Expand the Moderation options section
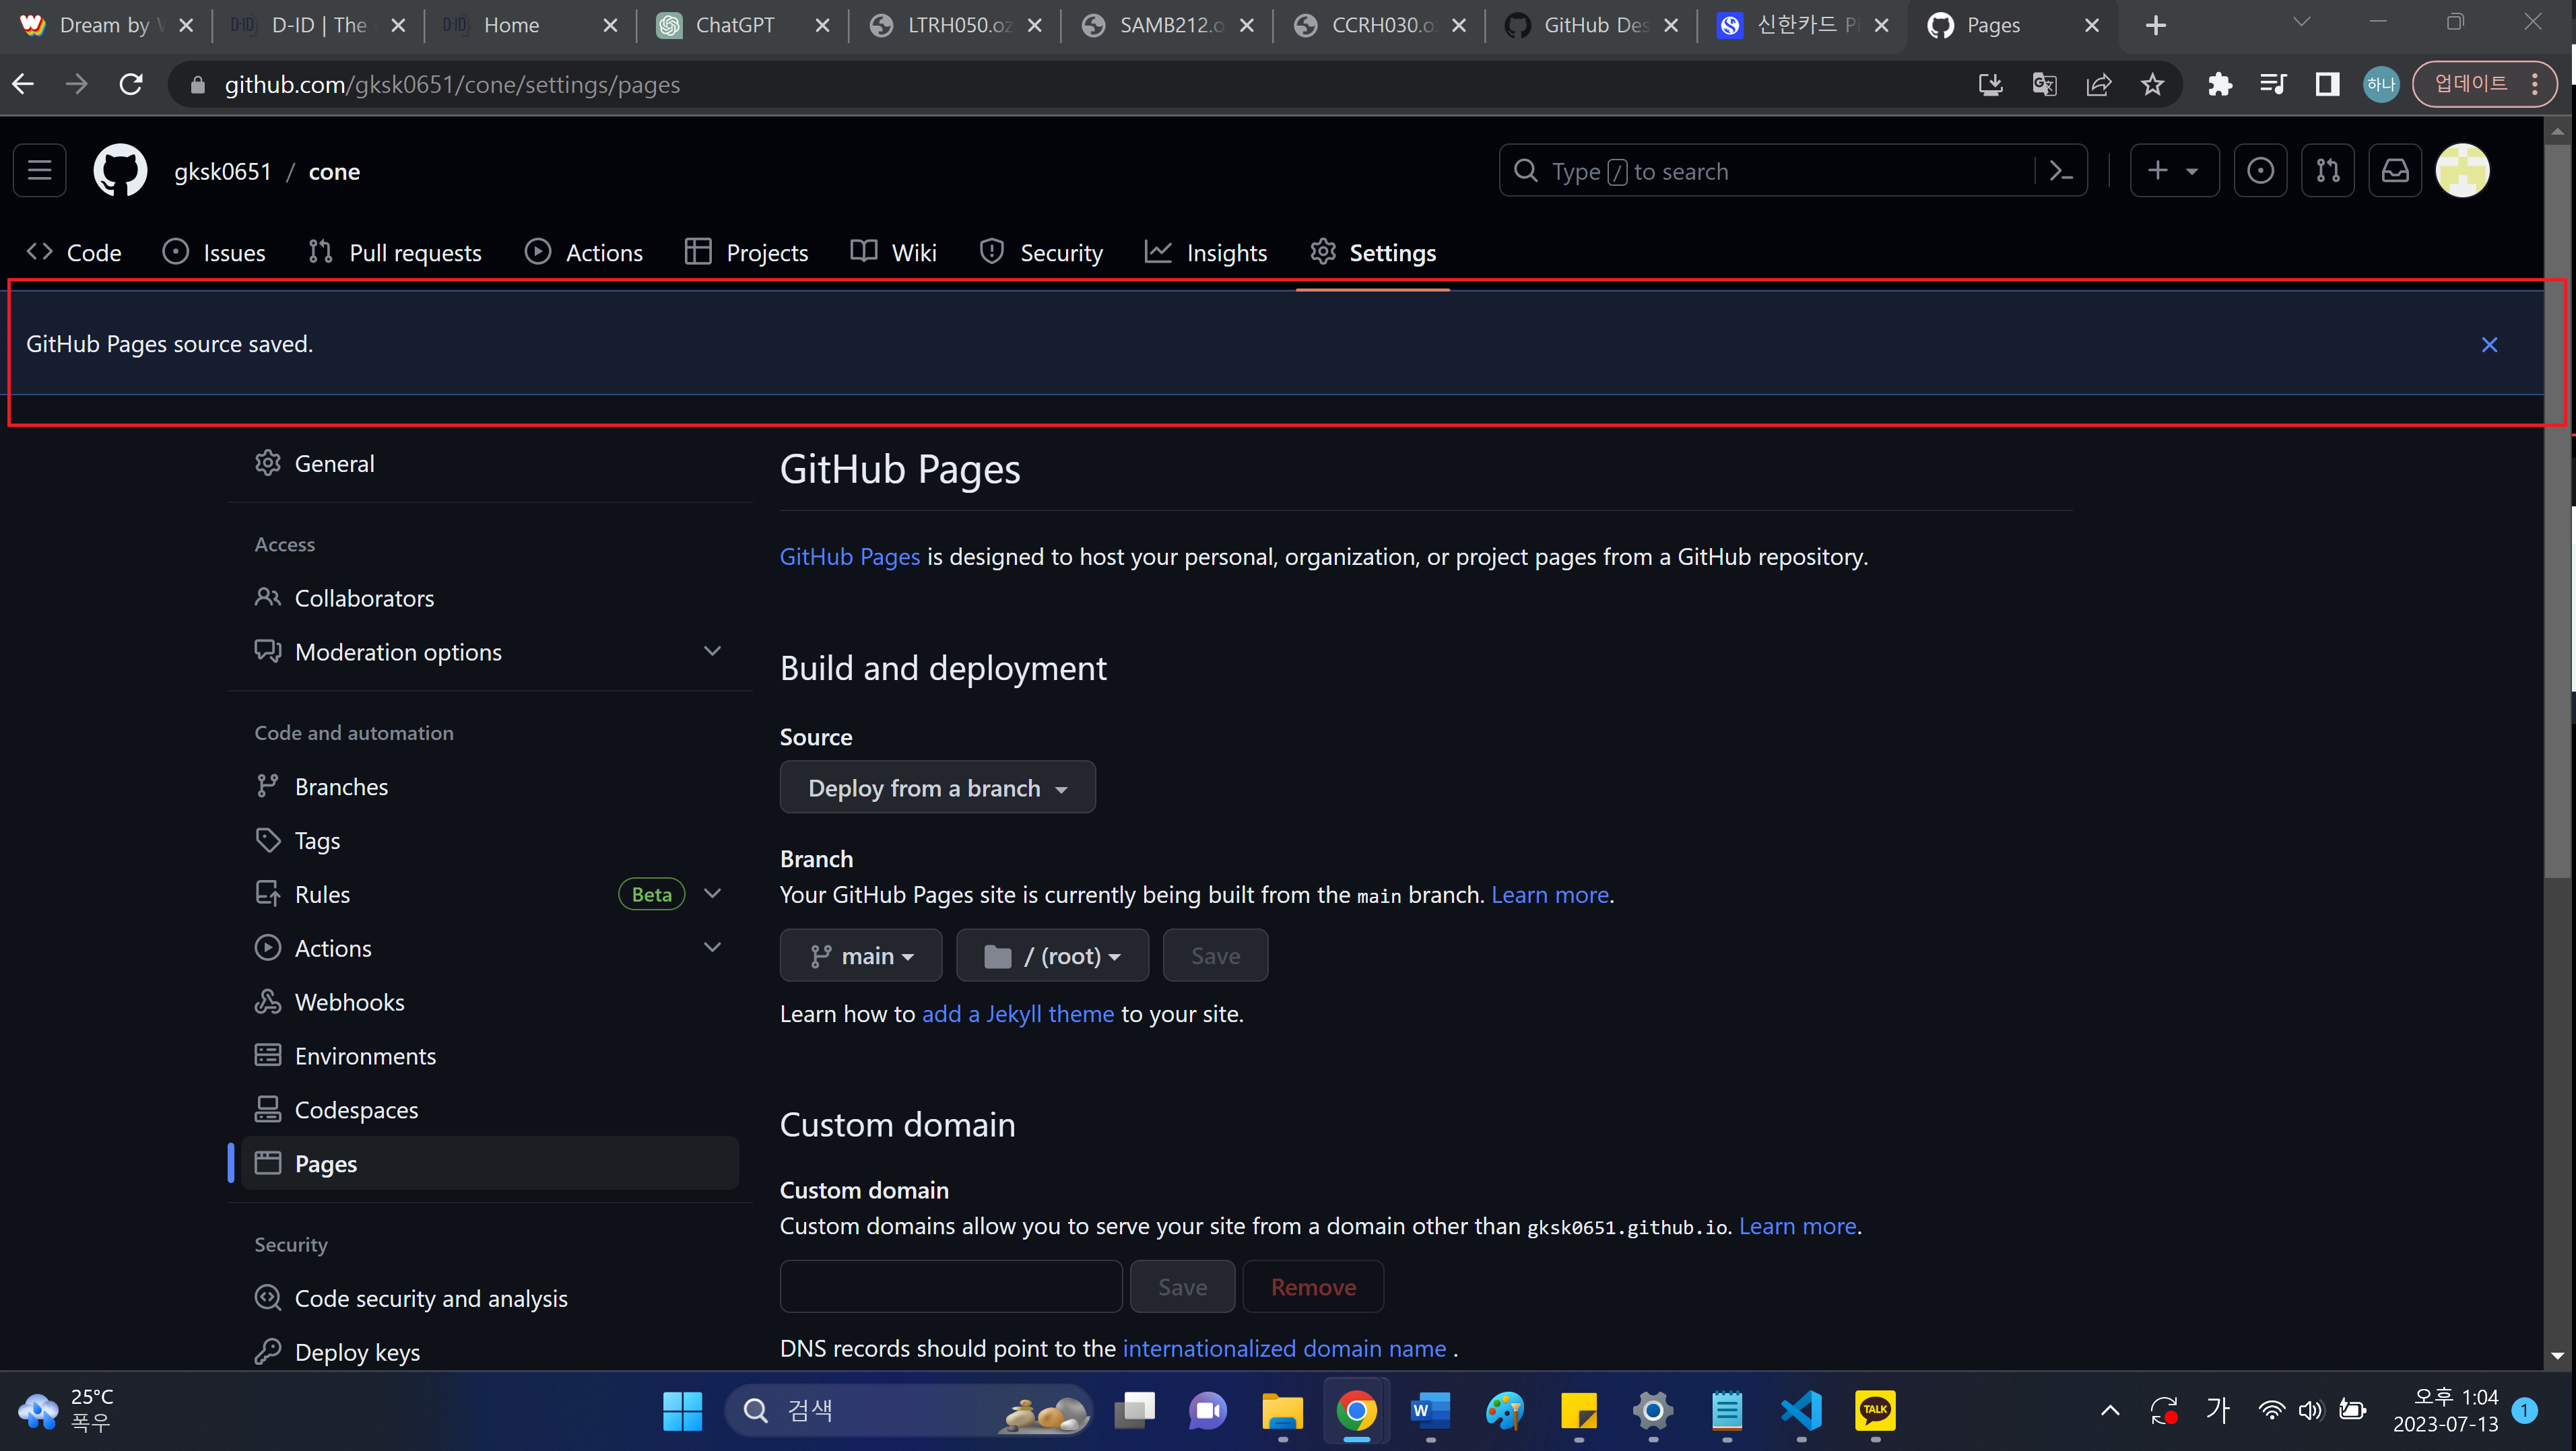The image size is (2576, 1451). (712, 652)
